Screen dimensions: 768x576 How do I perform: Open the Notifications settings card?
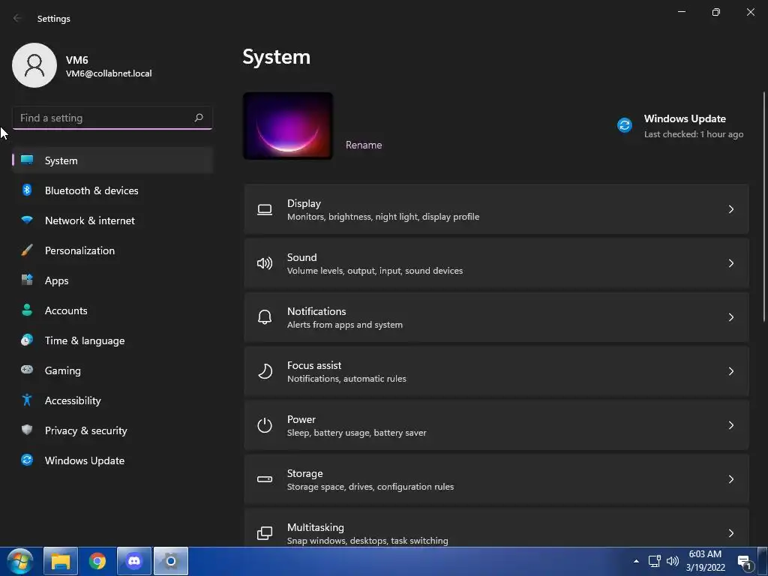click(x=496, y=317)
